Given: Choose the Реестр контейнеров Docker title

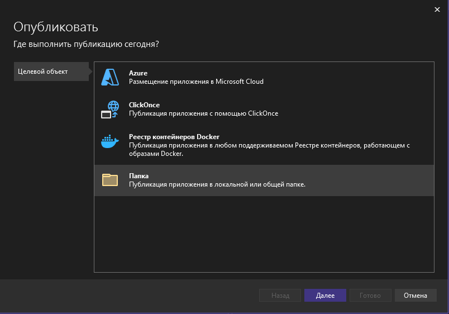Looking at the screenshot, I should pos(174,137).
